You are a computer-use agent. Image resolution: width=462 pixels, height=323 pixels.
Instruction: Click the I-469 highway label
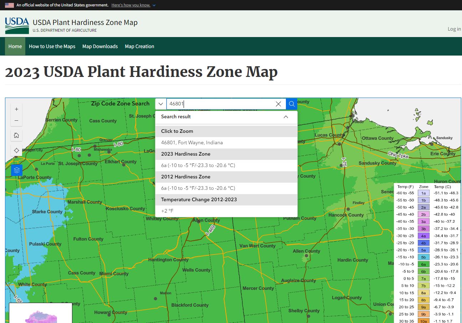click(211, 231)
